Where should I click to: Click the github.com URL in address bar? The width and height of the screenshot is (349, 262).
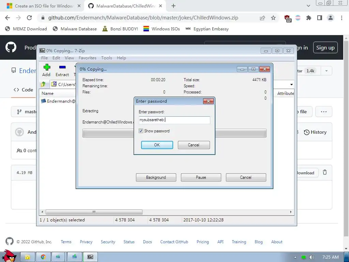pos(143,18)
